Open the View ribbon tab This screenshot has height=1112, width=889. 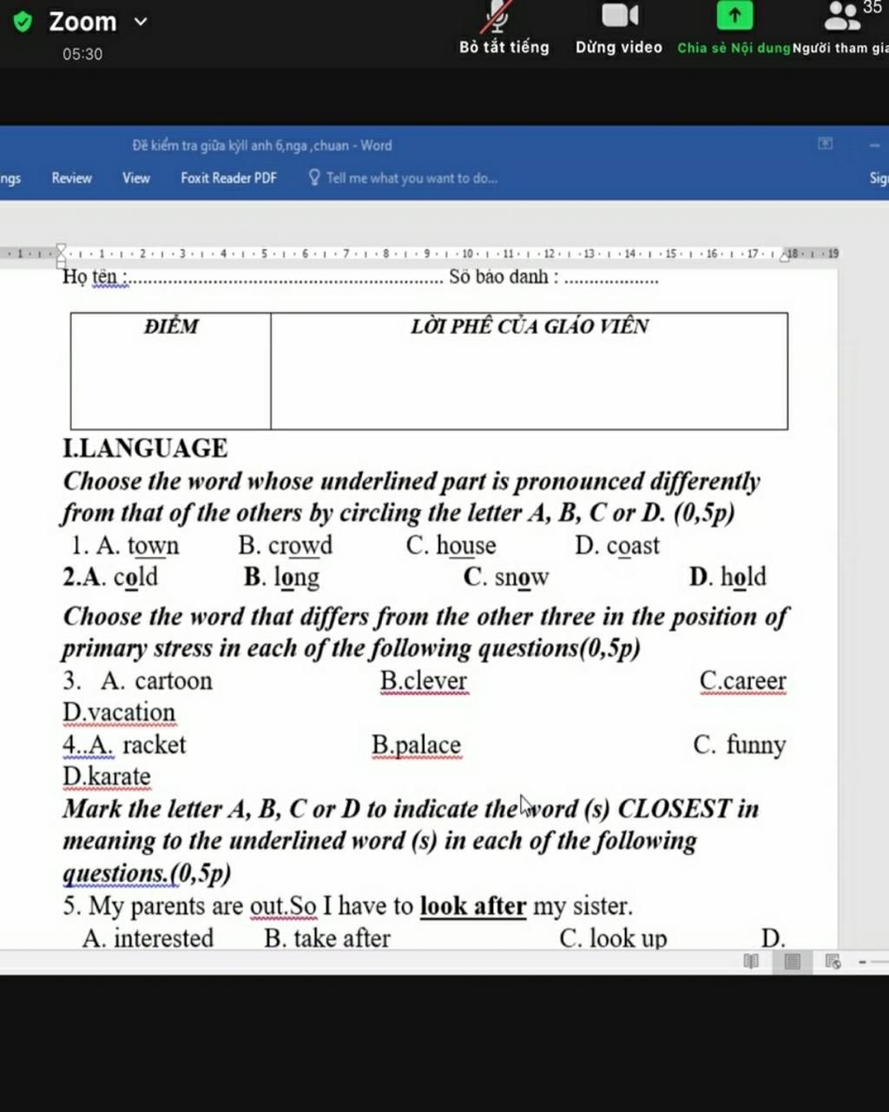click(135, 178)
